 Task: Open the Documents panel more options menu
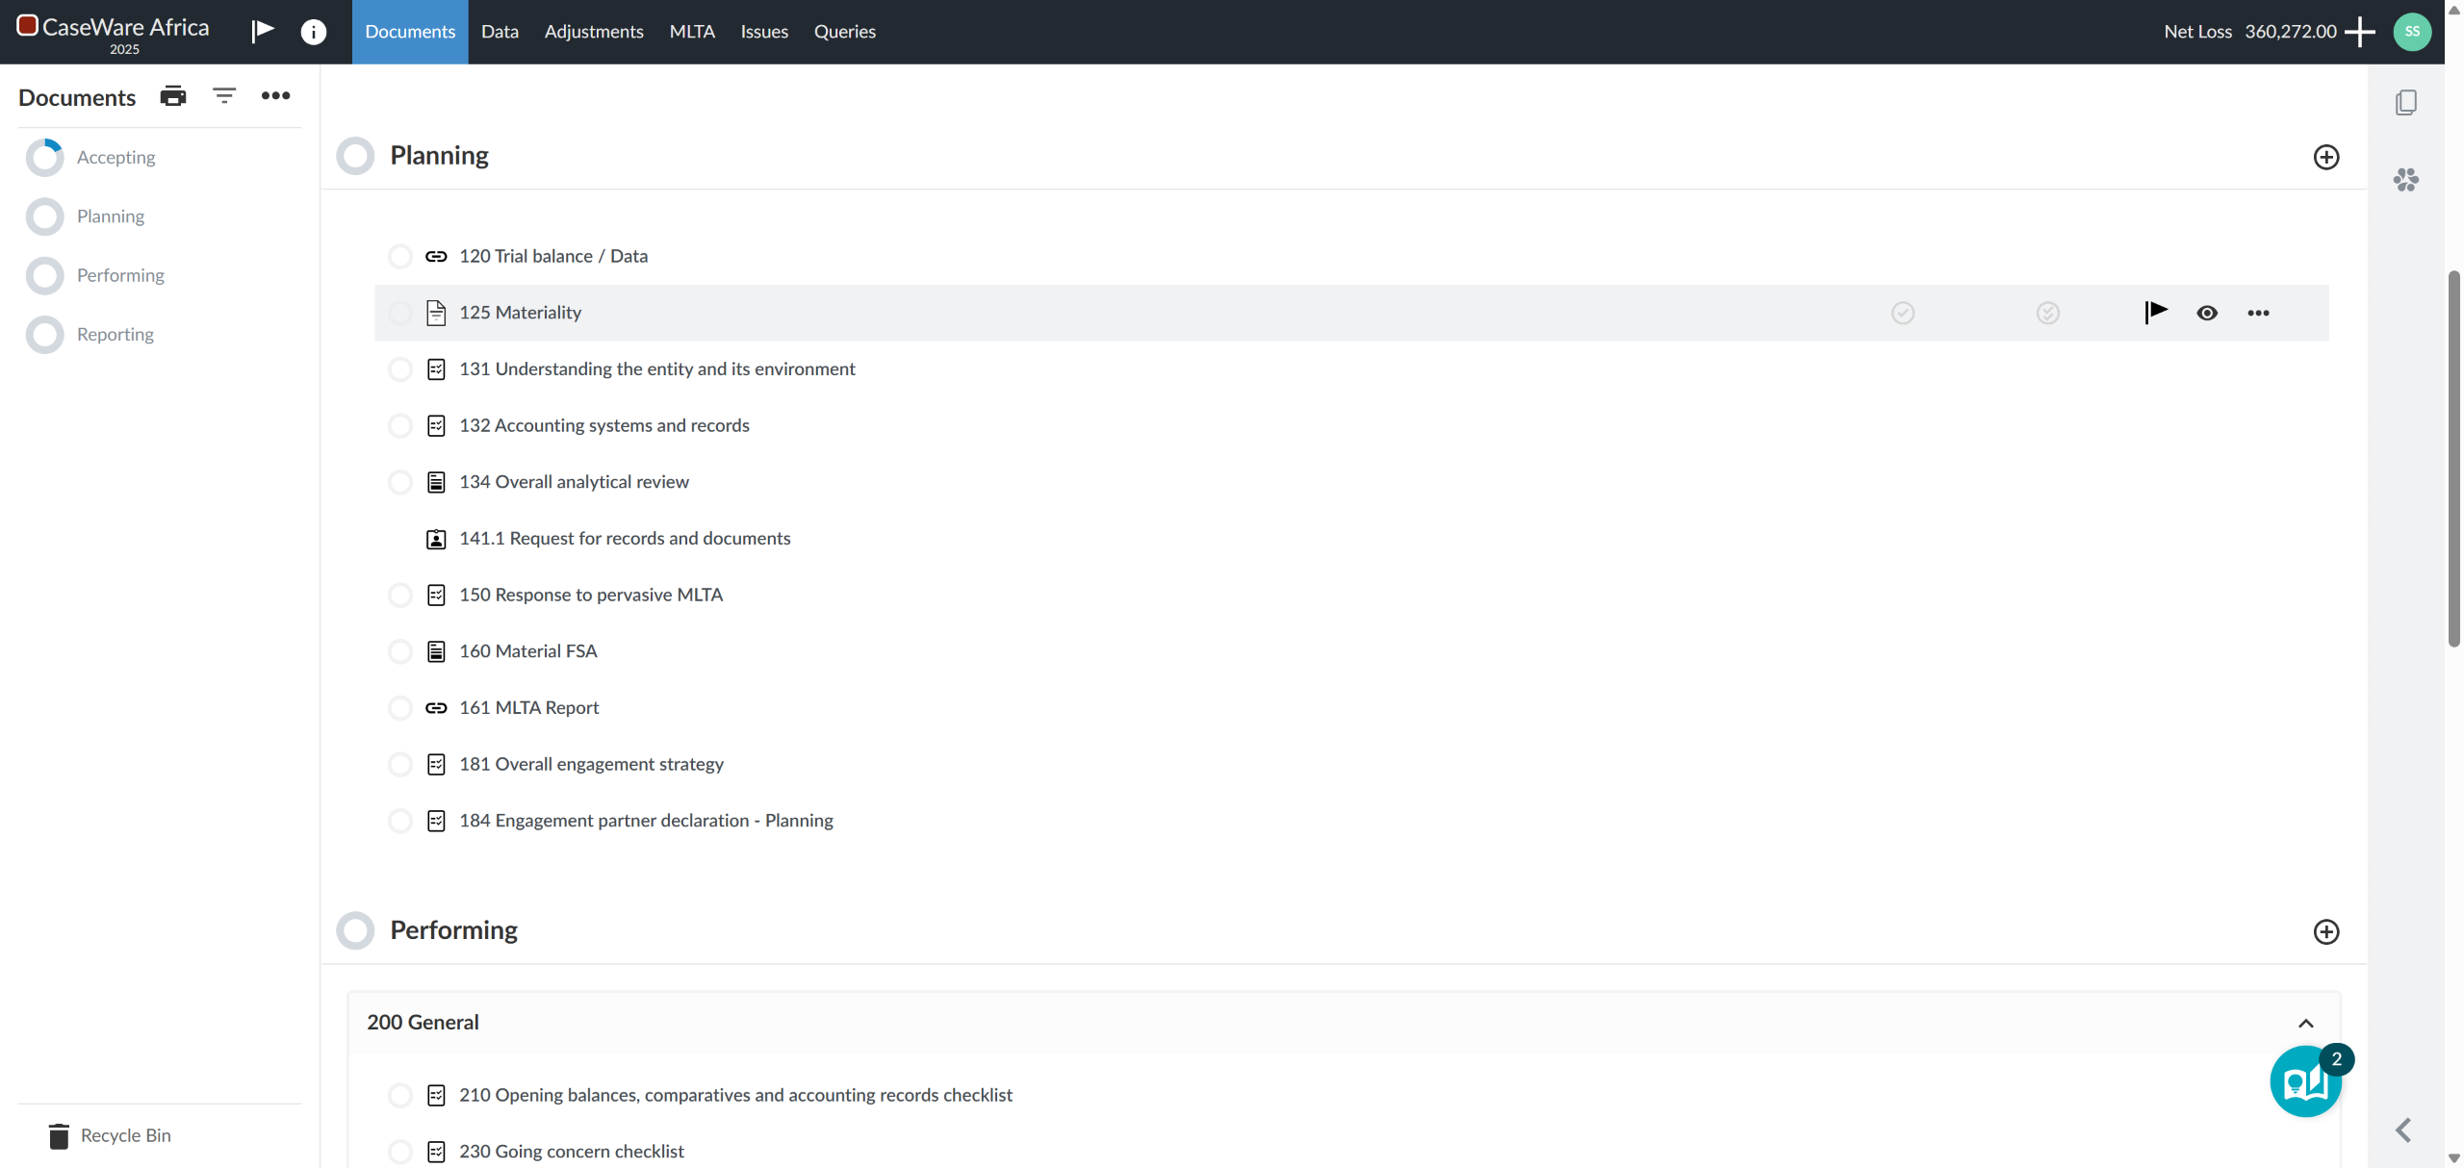click(275, 96)
